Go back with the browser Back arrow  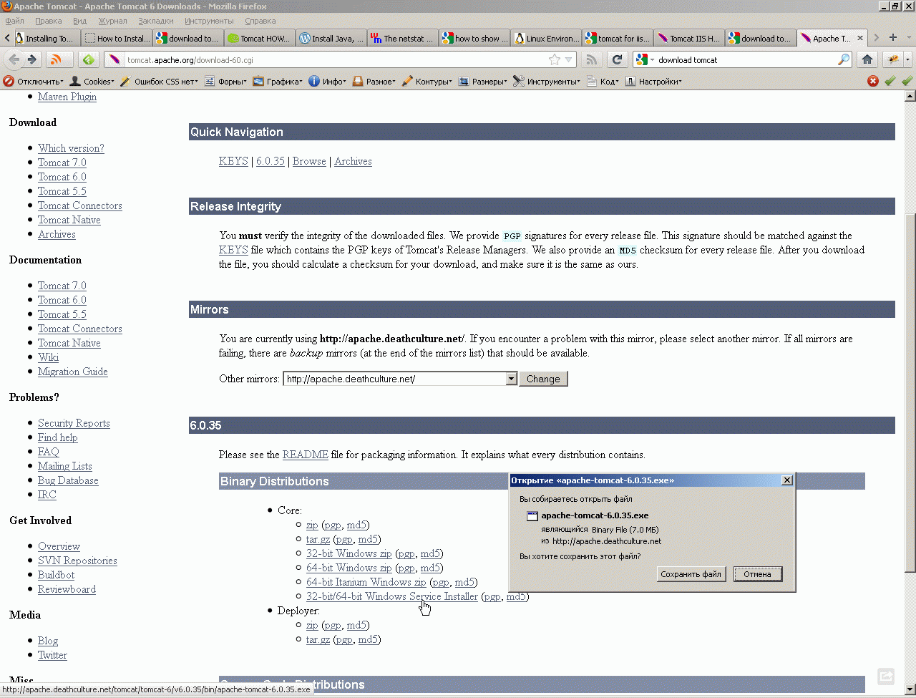click(x=14, y=59)
